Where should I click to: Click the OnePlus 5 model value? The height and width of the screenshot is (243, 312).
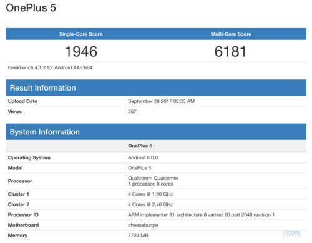[x=139, y=168]
